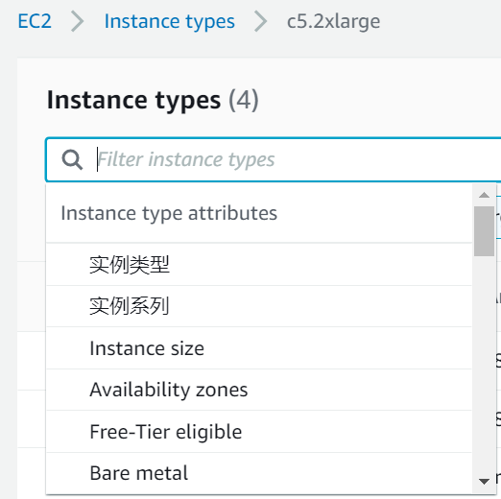501x499 pixels.
Task: Click the breadcrumb chevron after EC2
Action: (78, 21)
